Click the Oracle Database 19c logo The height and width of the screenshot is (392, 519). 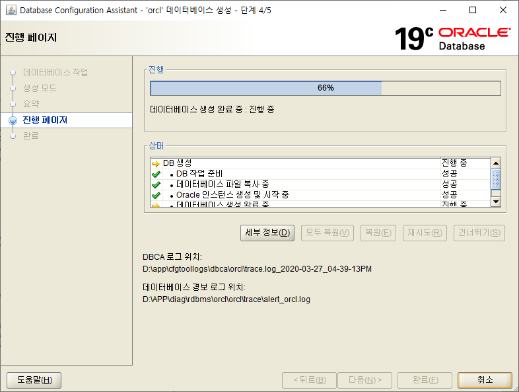coord(452,38)
